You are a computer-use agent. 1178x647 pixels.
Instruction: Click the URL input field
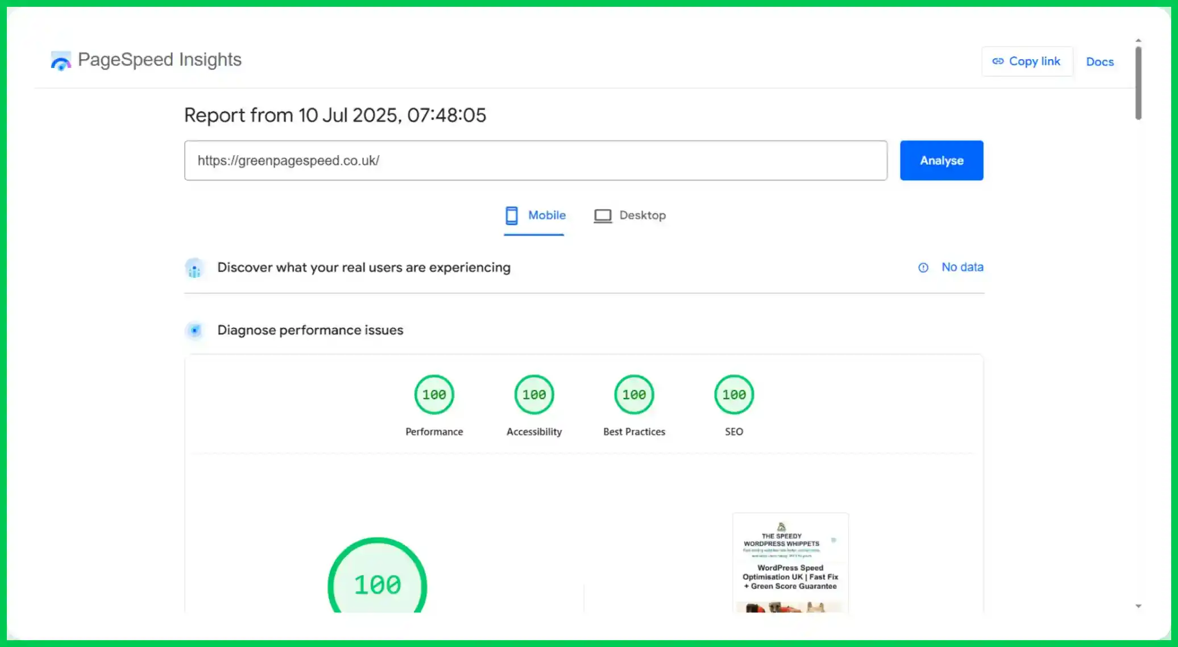click(x=535, y=161)
